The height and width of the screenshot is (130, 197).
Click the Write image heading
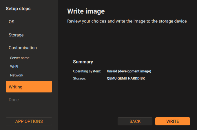tap(86, 11)
